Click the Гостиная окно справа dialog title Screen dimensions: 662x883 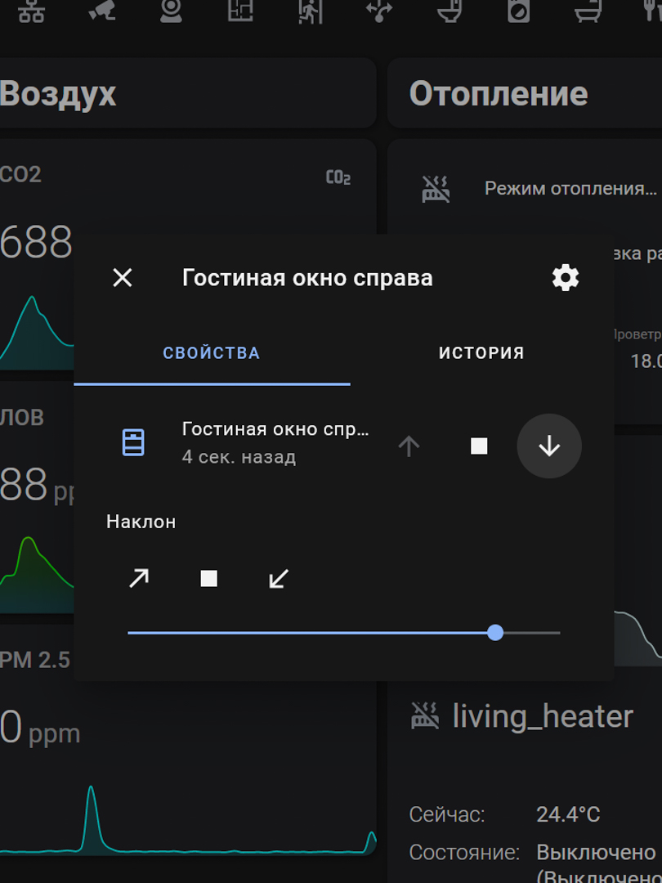307,278
